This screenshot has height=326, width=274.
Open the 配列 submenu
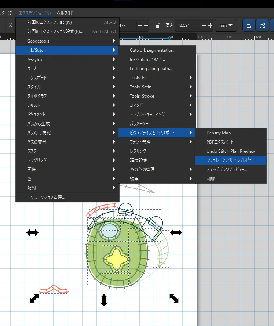click(67, 188)
